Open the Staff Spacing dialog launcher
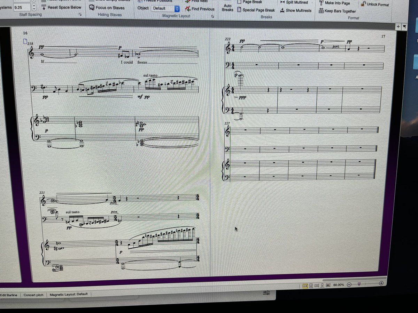The image size is (418, 313). tap(80, 15)
